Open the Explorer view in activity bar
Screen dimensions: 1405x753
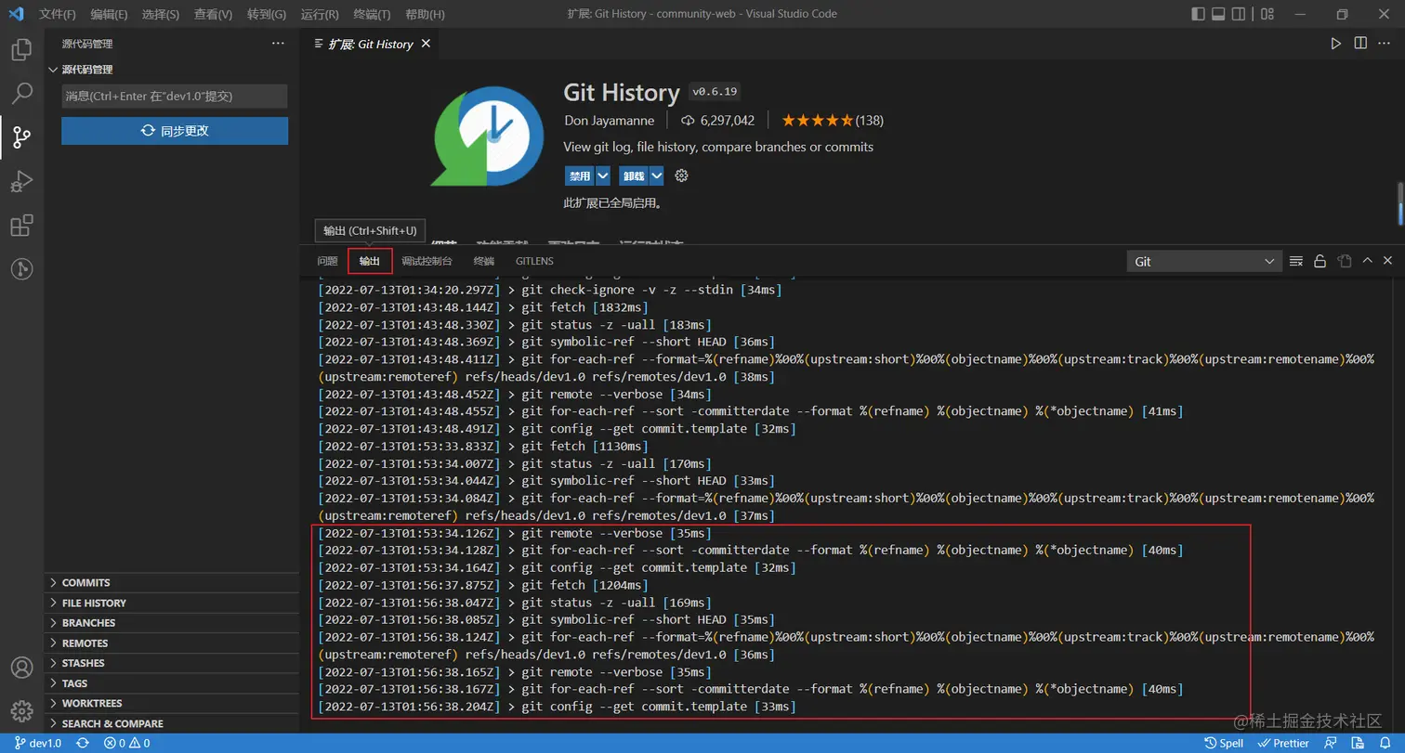21,50
